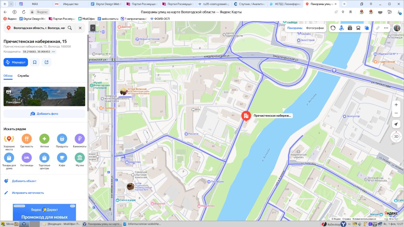Search nearby Кафе
The width and height of the screenshot is (404, 227).
point(62,160)
